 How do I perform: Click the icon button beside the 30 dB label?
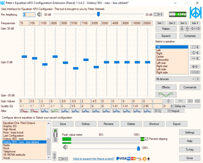[158, 15]
